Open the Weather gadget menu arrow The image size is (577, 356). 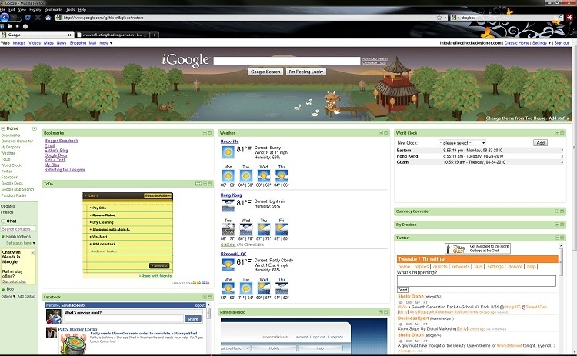381,133
